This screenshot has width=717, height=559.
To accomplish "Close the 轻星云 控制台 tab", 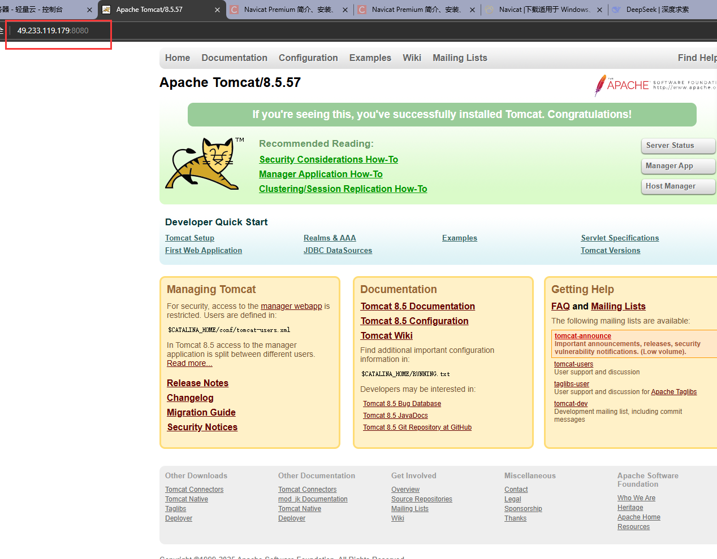I will 89,10.
